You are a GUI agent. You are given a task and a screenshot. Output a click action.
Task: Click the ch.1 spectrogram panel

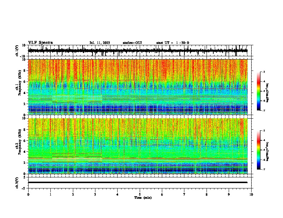coord(138,87)
